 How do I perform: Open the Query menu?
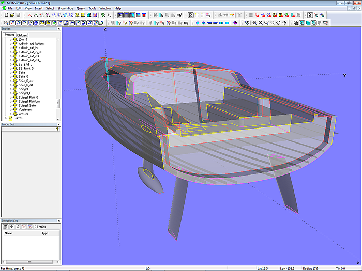point(81,8)
